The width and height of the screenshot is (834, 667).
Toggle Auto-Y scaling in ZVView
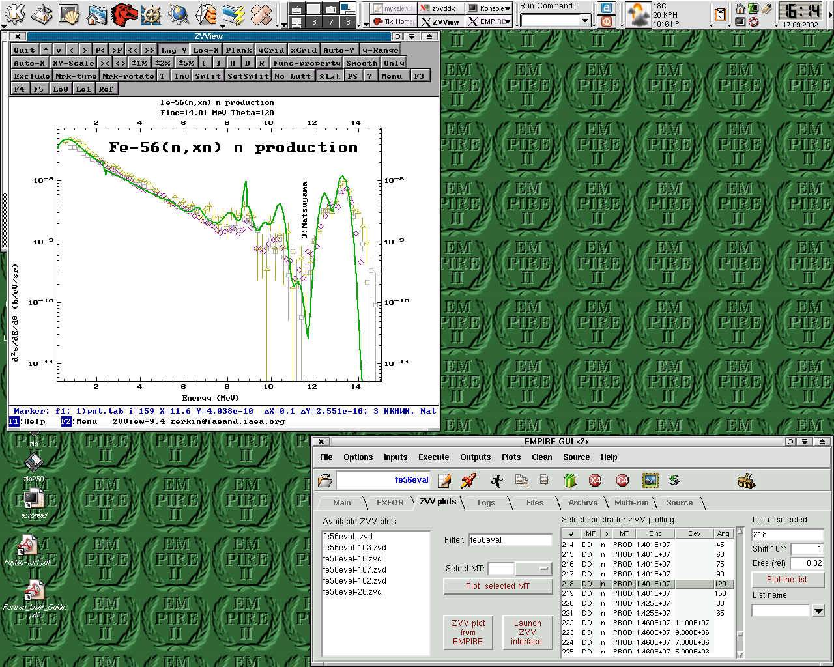tap(339, 50)
